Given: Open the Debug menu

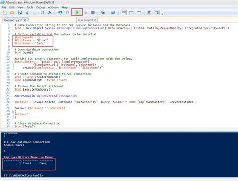Looking at the screenshot, I should 40,7.
